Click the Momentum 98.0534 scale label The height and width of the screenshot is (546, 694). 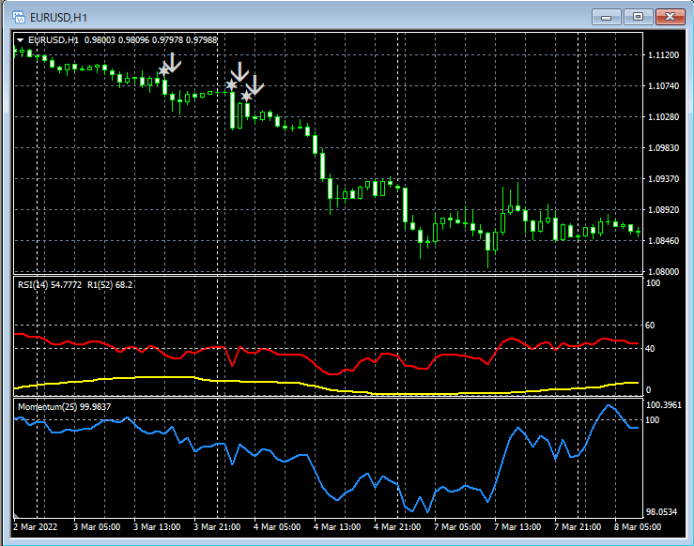point(662,512)
